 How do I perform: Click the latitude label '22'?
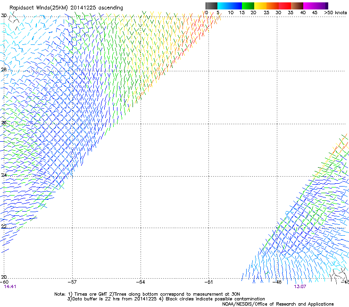coord(4,226)
